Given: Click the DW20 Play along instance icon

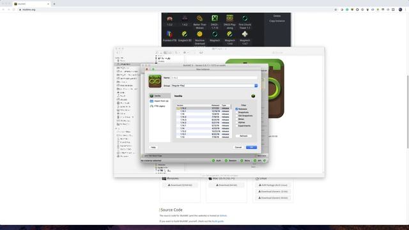Looking at the screenshot, I should tap(230, 19).
